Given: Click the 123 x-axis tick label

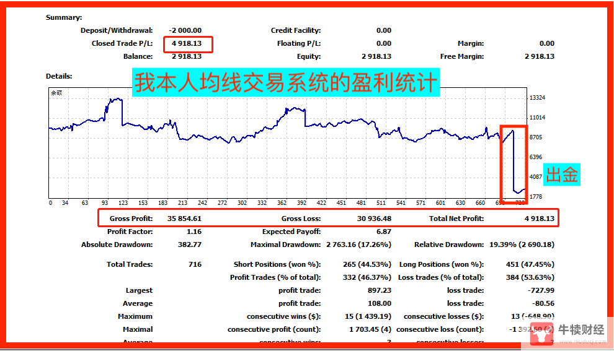Looking at the screenshot, I should coord(123,203).
